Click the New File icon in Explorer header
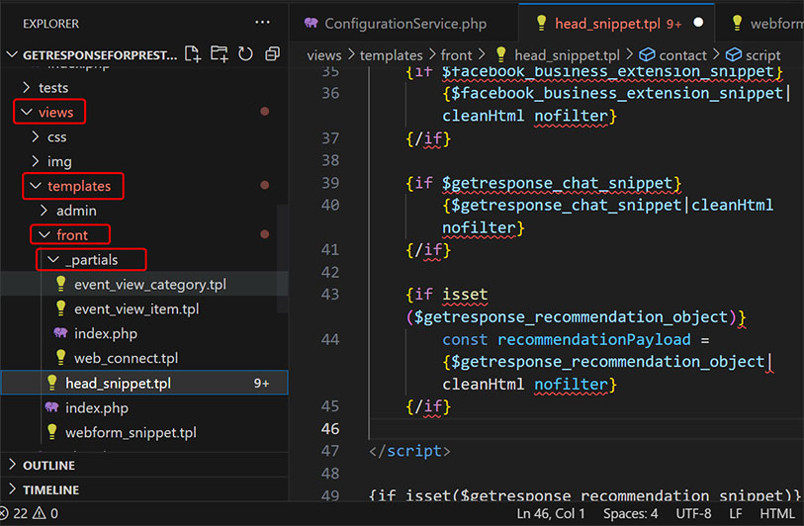The width and height of the screenshot is (804, 526). pos(193,53)
